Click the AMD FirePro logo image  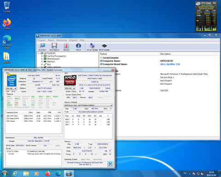pyautogui.click(x=70, y=80)
